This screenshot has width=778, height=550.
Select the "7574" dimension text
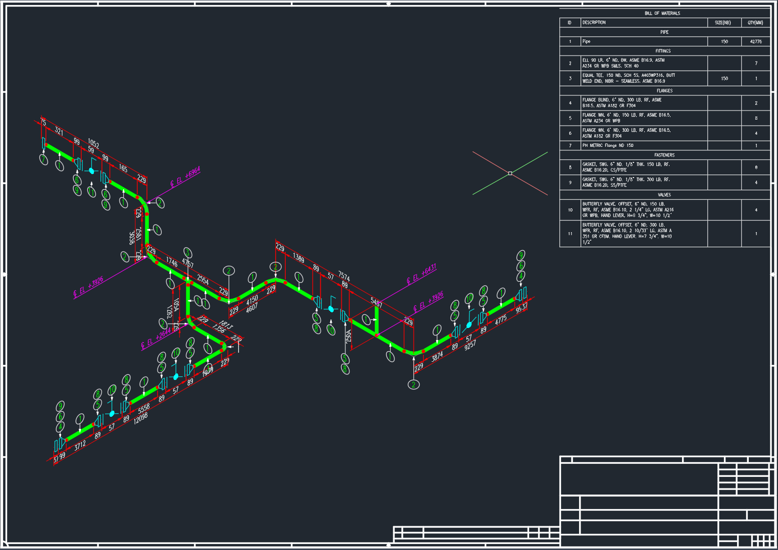[344, 276]
